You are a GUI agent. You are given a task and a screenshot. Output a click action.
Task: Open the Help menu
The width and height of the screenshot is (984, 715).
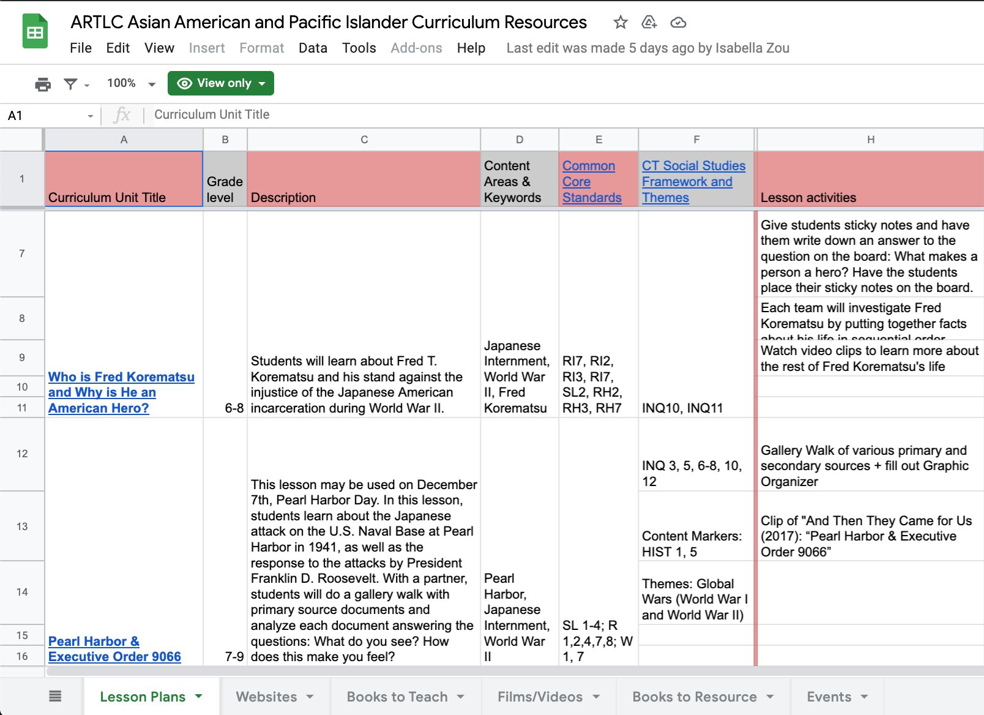coord(471,48)
